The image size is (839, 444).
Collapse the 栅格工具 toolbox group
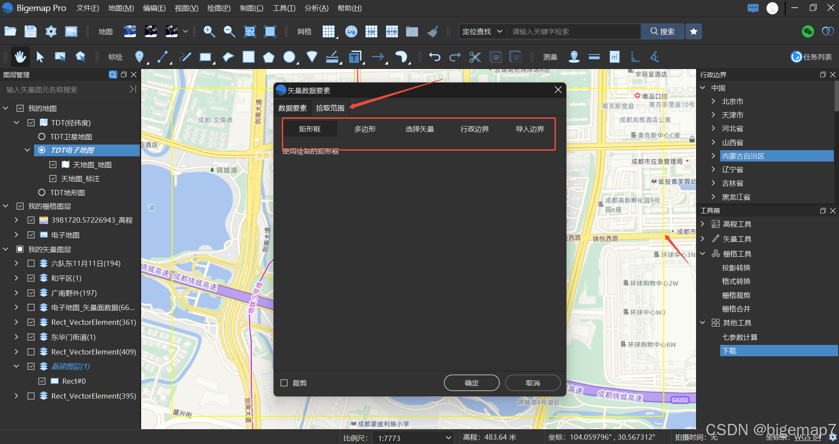click(703, 254)
